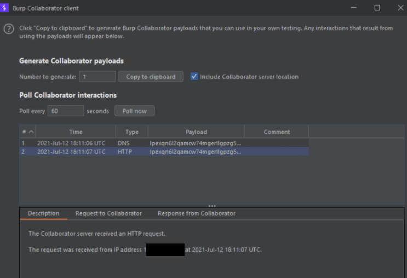407x278 pixels.
Task: Click the three-dot panel splitter handle
Action: point(212,206)
